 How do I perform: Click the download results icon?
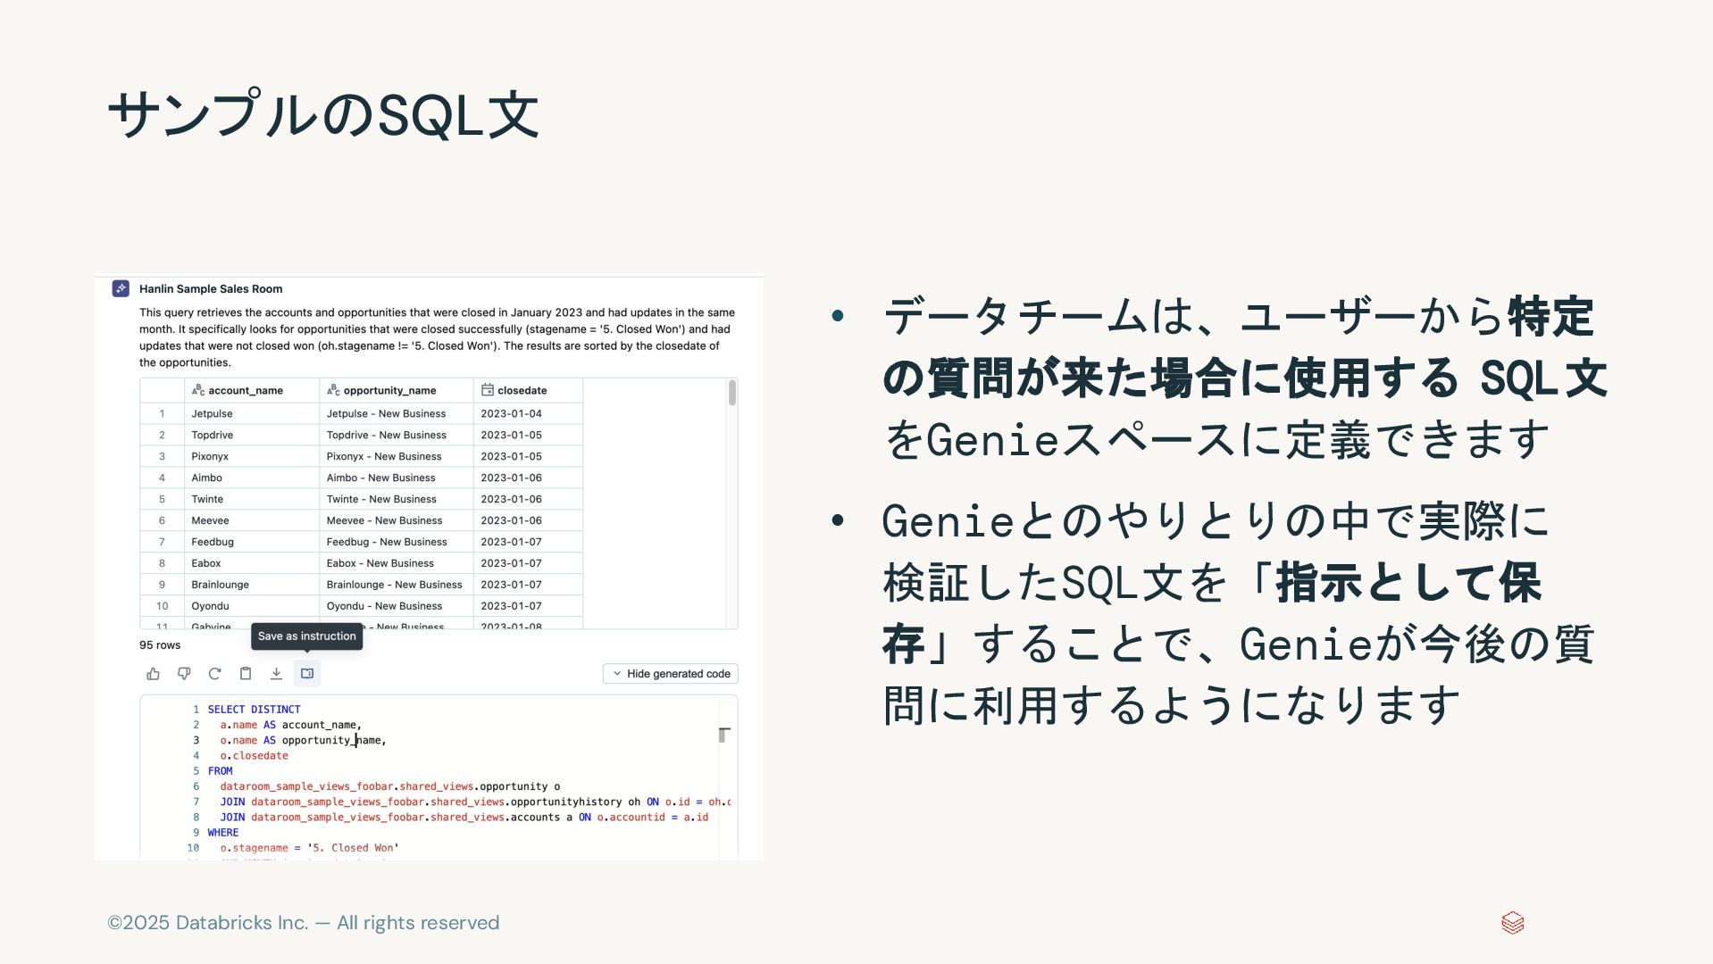[276, 674]
